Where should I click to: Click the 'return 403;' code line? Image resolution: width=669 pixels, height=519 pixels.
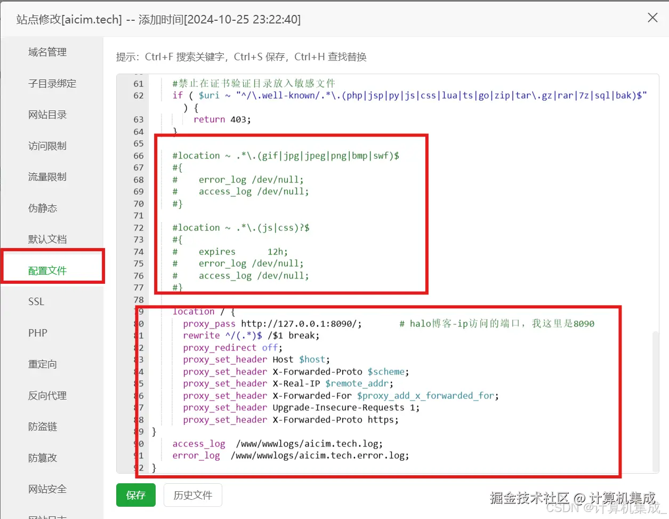222,119
